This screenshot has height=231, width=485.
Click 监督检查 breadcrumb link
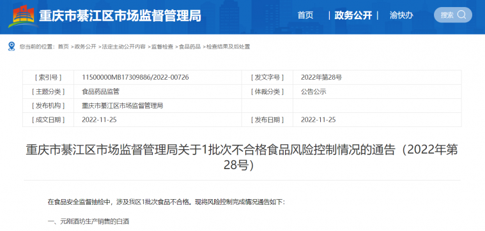(162, 47)
